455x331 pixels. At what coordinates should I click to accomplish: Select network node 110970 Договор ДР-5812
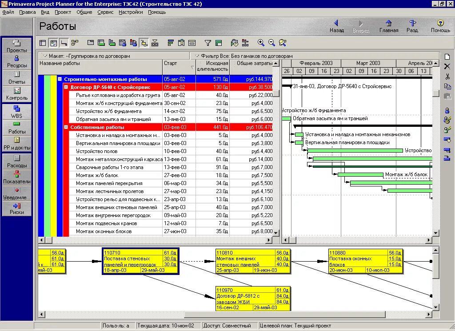pos(253,299)
